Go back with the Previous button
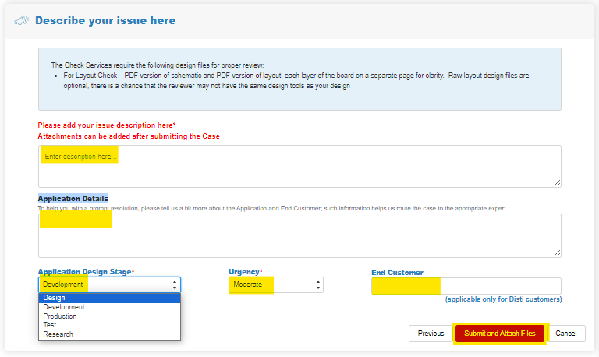The width and height of the screenshot is (599, 357). click(431, 334)
